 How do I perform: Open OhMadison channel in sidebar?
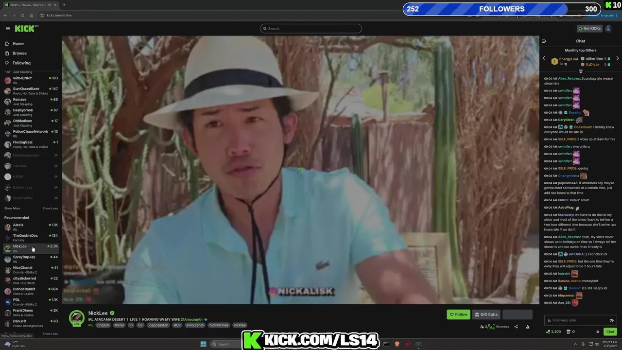31,123
